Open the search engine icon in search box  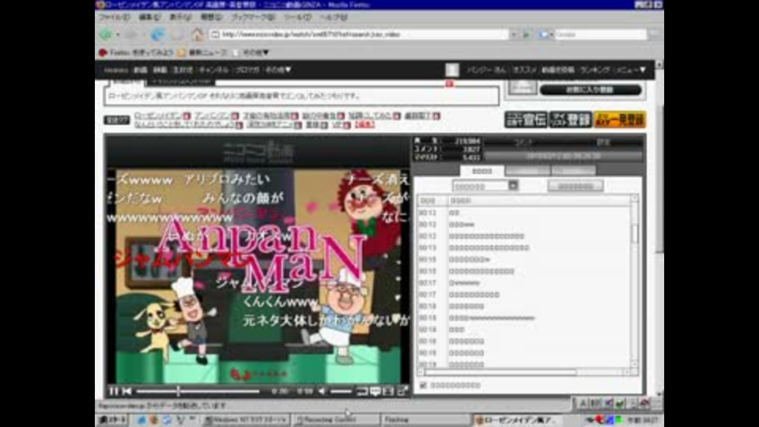(544, 34)
